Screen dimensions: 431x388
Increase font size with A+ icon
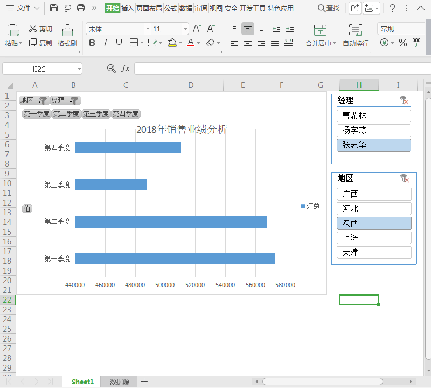pos(197,29)
